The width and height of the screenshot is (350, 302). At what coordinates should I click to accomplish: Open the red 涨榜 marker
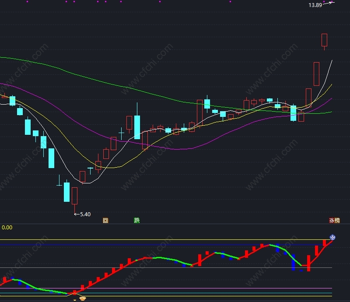point(334,221)
